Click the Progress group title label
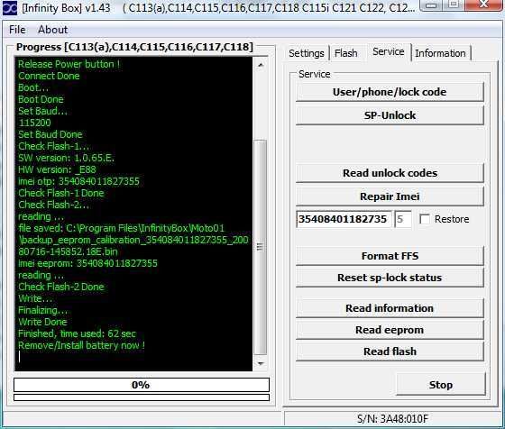The height and width of the screenshot is (429, 505). click(x=134, y=47)
